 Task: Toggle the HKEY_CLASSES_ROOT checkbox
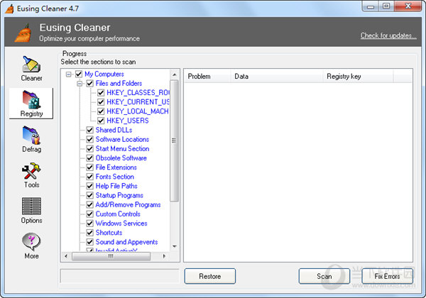pos(101,93)
